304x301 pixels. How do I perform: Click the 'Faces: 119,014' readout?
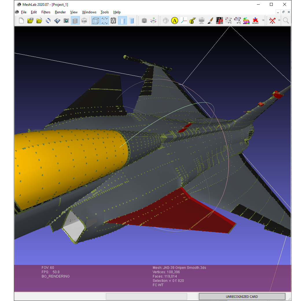[x=165, y=276]
